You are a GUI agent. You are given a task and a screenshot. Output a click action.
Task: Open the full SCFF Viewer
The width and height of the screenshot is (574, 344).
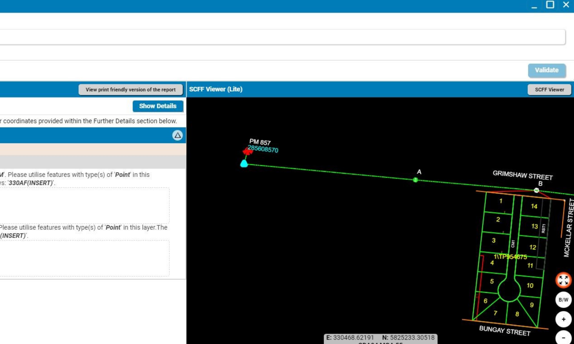pos(549,90)
